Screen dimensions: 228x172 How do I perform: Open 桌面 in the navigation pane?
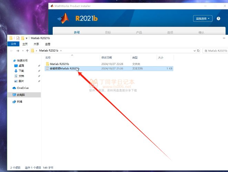pos(21,66)
